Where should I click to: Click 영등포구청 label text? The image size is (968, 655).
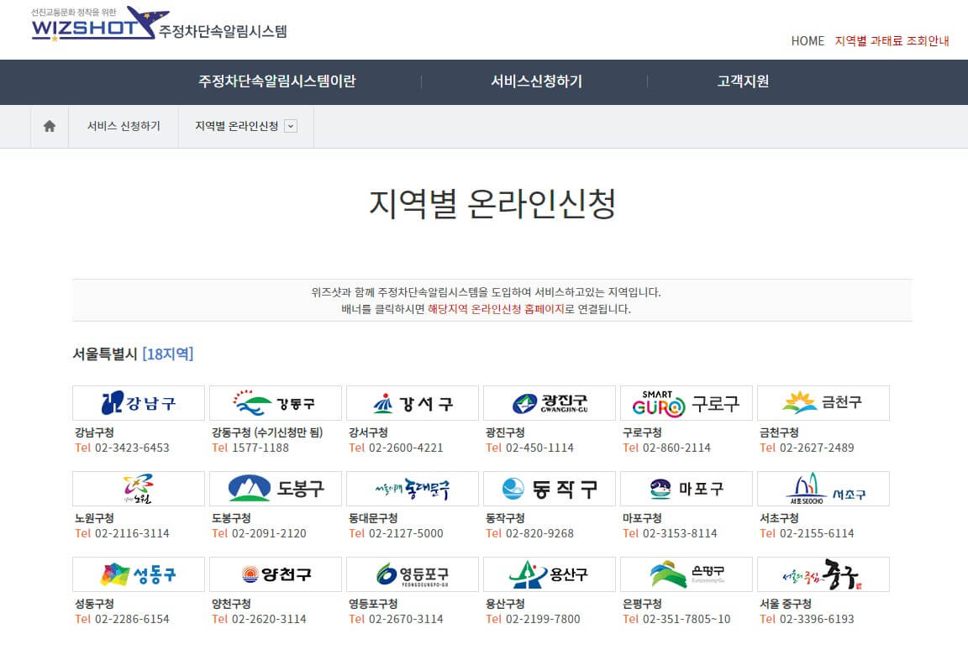(x=373, y=604)
